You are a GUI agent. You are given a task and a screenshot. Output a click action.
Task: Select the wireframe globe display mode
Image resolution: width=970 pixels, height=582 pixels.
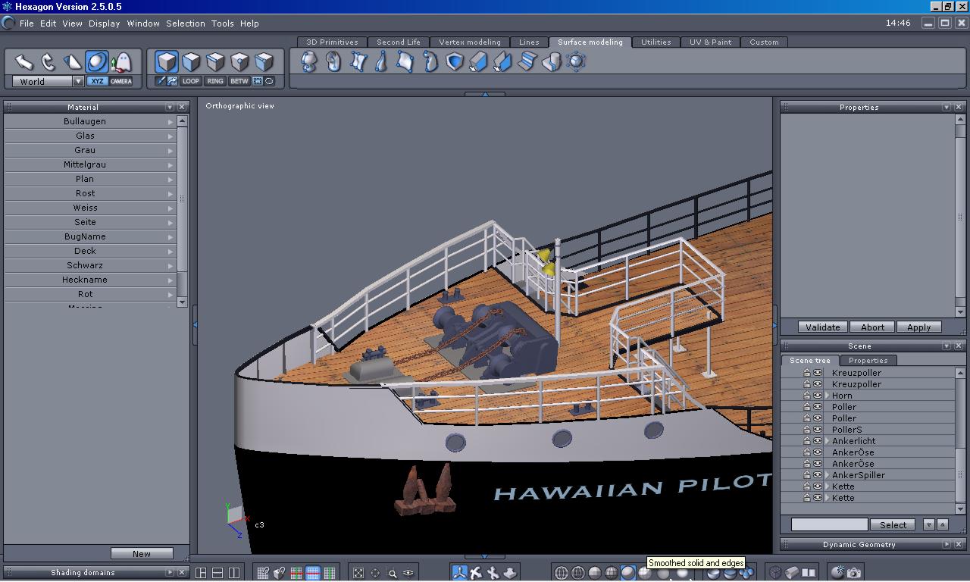(562, 573)
